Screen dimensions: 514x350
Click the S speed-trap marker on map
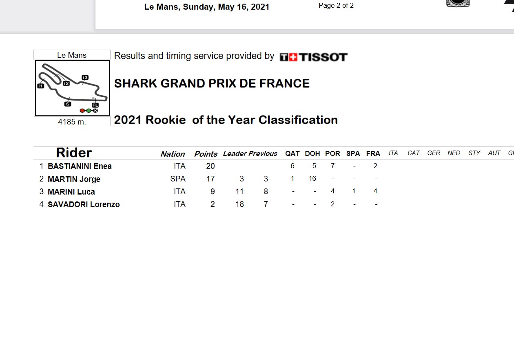click(x=68, y=104)
